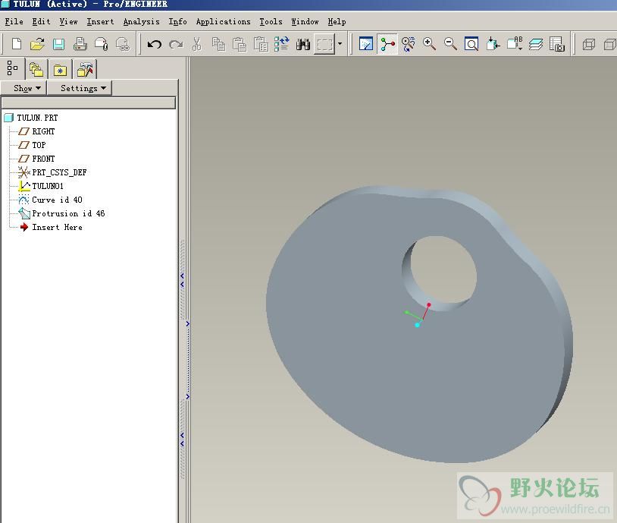
Task: Refit the model to the screen
Action: (471, 44)
